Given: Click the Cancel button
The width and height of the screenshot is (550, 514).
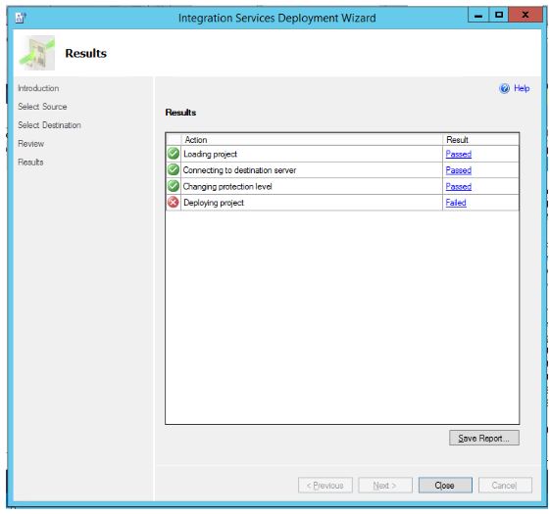Looking at the screenshot, I should [x=505, y=486].
